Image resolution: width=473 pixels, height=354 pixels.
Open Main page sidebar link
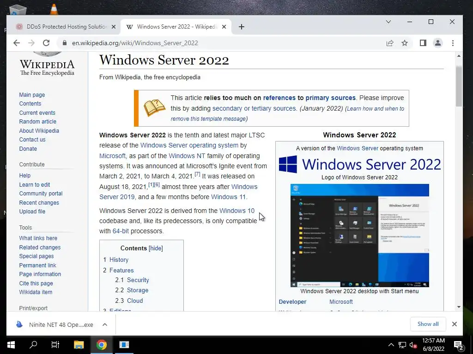click(x=32, y=95)
